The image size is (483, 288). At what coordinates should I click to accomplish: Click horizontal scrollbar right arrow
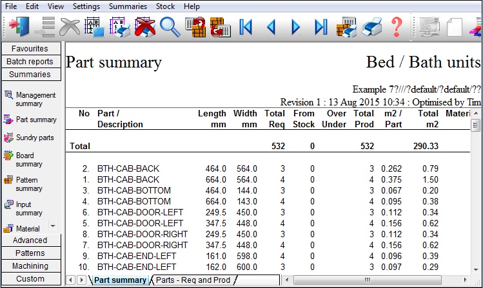pos(465,280)
